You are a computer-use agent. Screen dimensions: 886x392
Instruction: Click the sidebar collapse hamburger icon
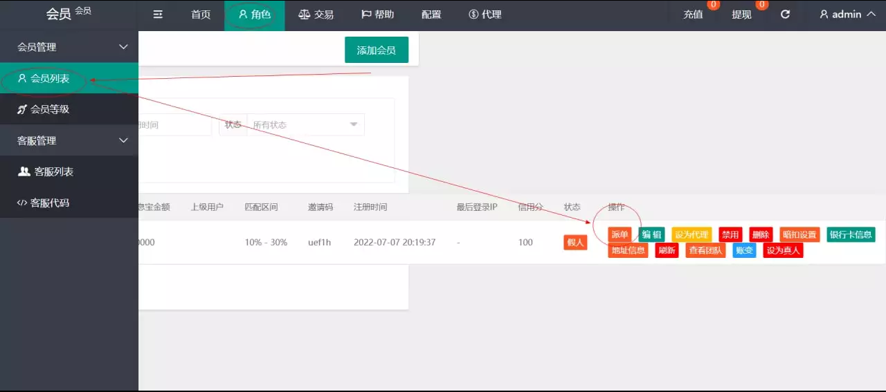158,15
